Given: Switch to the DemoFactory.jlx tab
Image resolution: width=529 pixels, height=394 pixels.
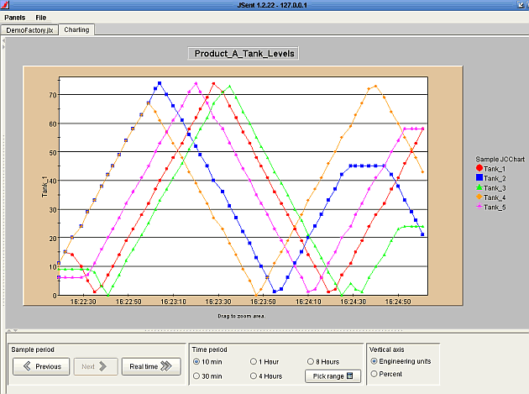Looking at the screenshot, I should [x=29, y=30].
